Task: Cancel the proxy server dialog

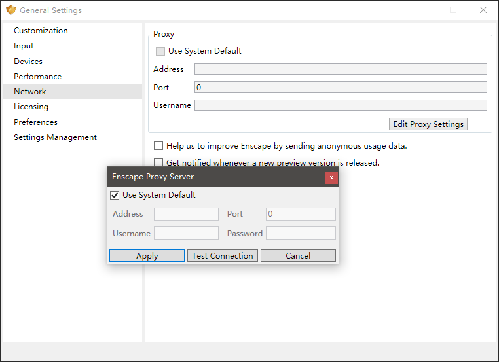Action: coord(298,256)
